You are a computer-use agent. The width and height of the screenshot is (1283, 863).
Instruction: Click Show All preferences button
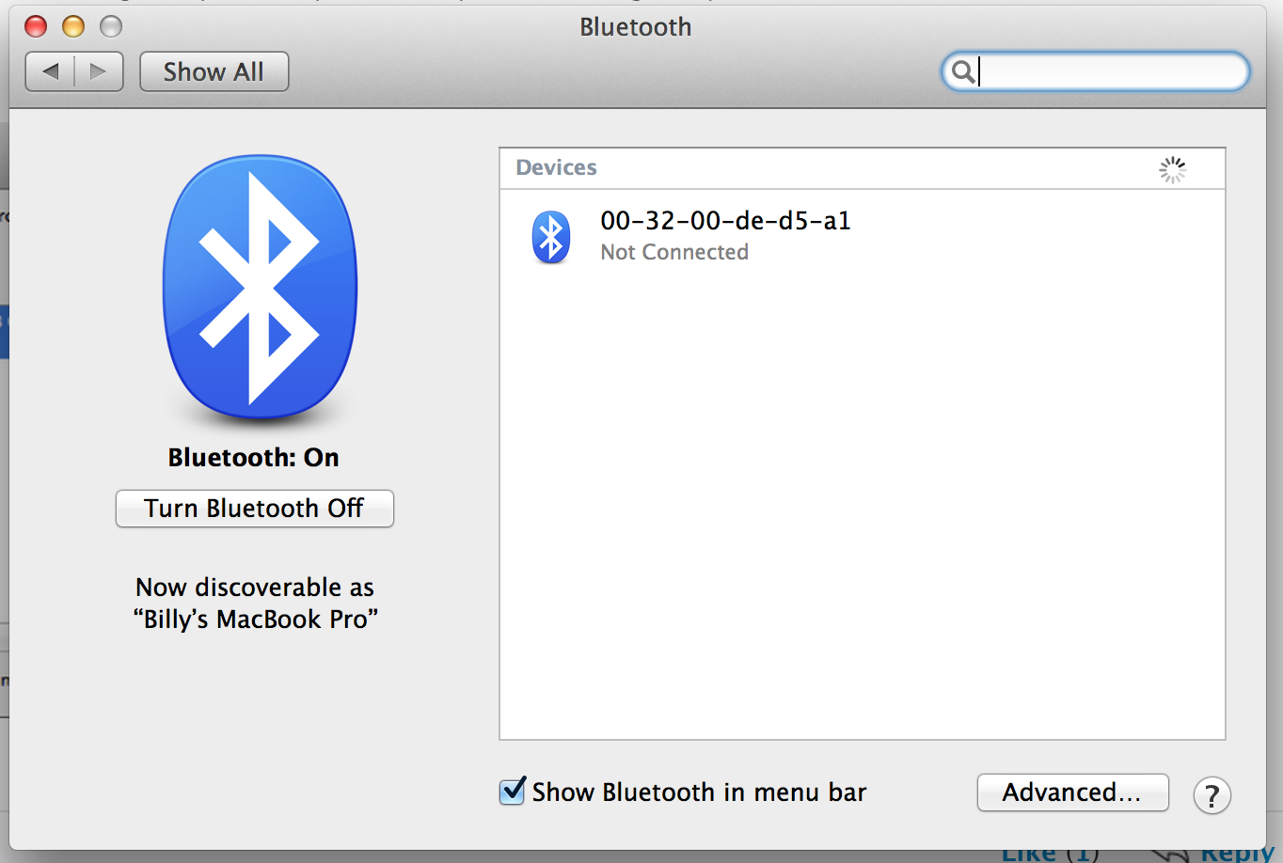pyautogui.click(x=214, y=71)
